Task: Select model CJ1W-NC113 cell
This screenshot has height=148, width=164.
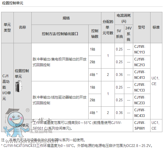Action: coord(142,49)
